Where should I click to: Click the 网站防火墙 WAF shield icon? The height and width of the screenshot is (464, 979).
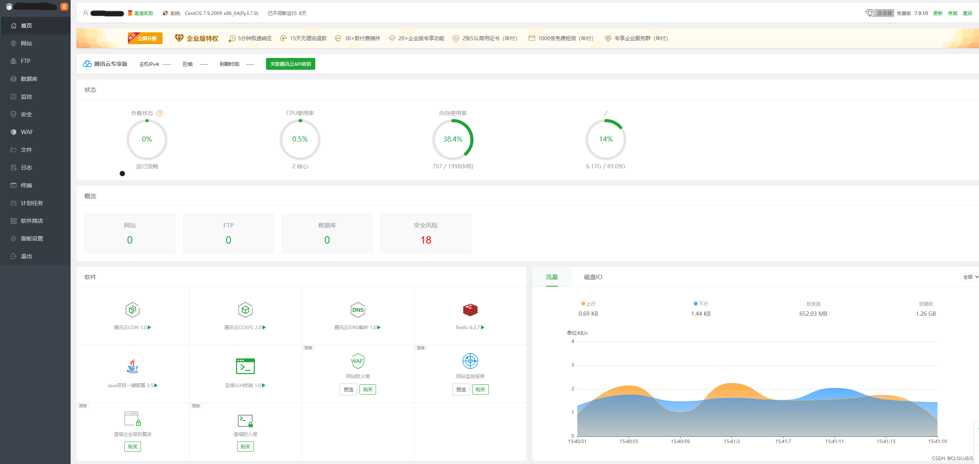358,361
